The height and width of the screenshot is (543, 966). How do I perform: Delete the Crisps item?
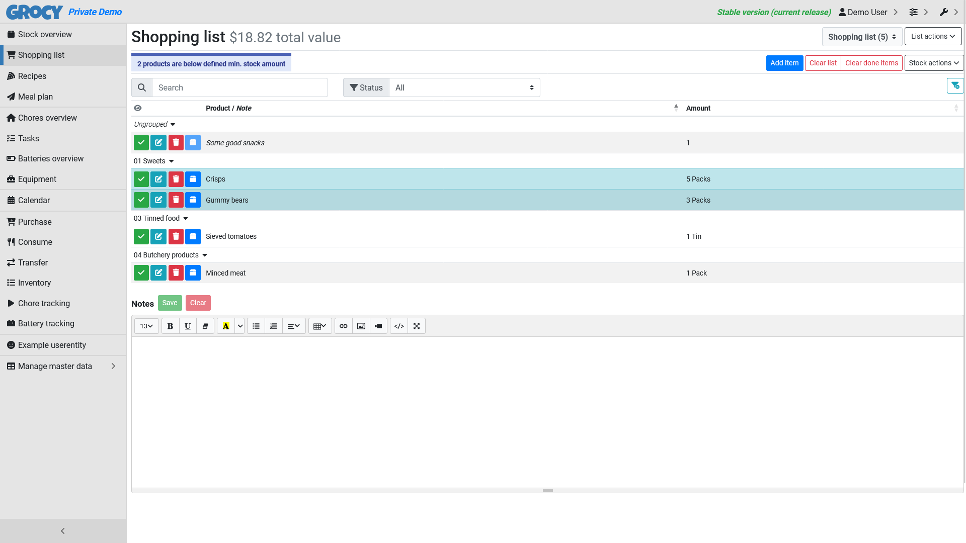pyautogui.click(x=176, y=179)
